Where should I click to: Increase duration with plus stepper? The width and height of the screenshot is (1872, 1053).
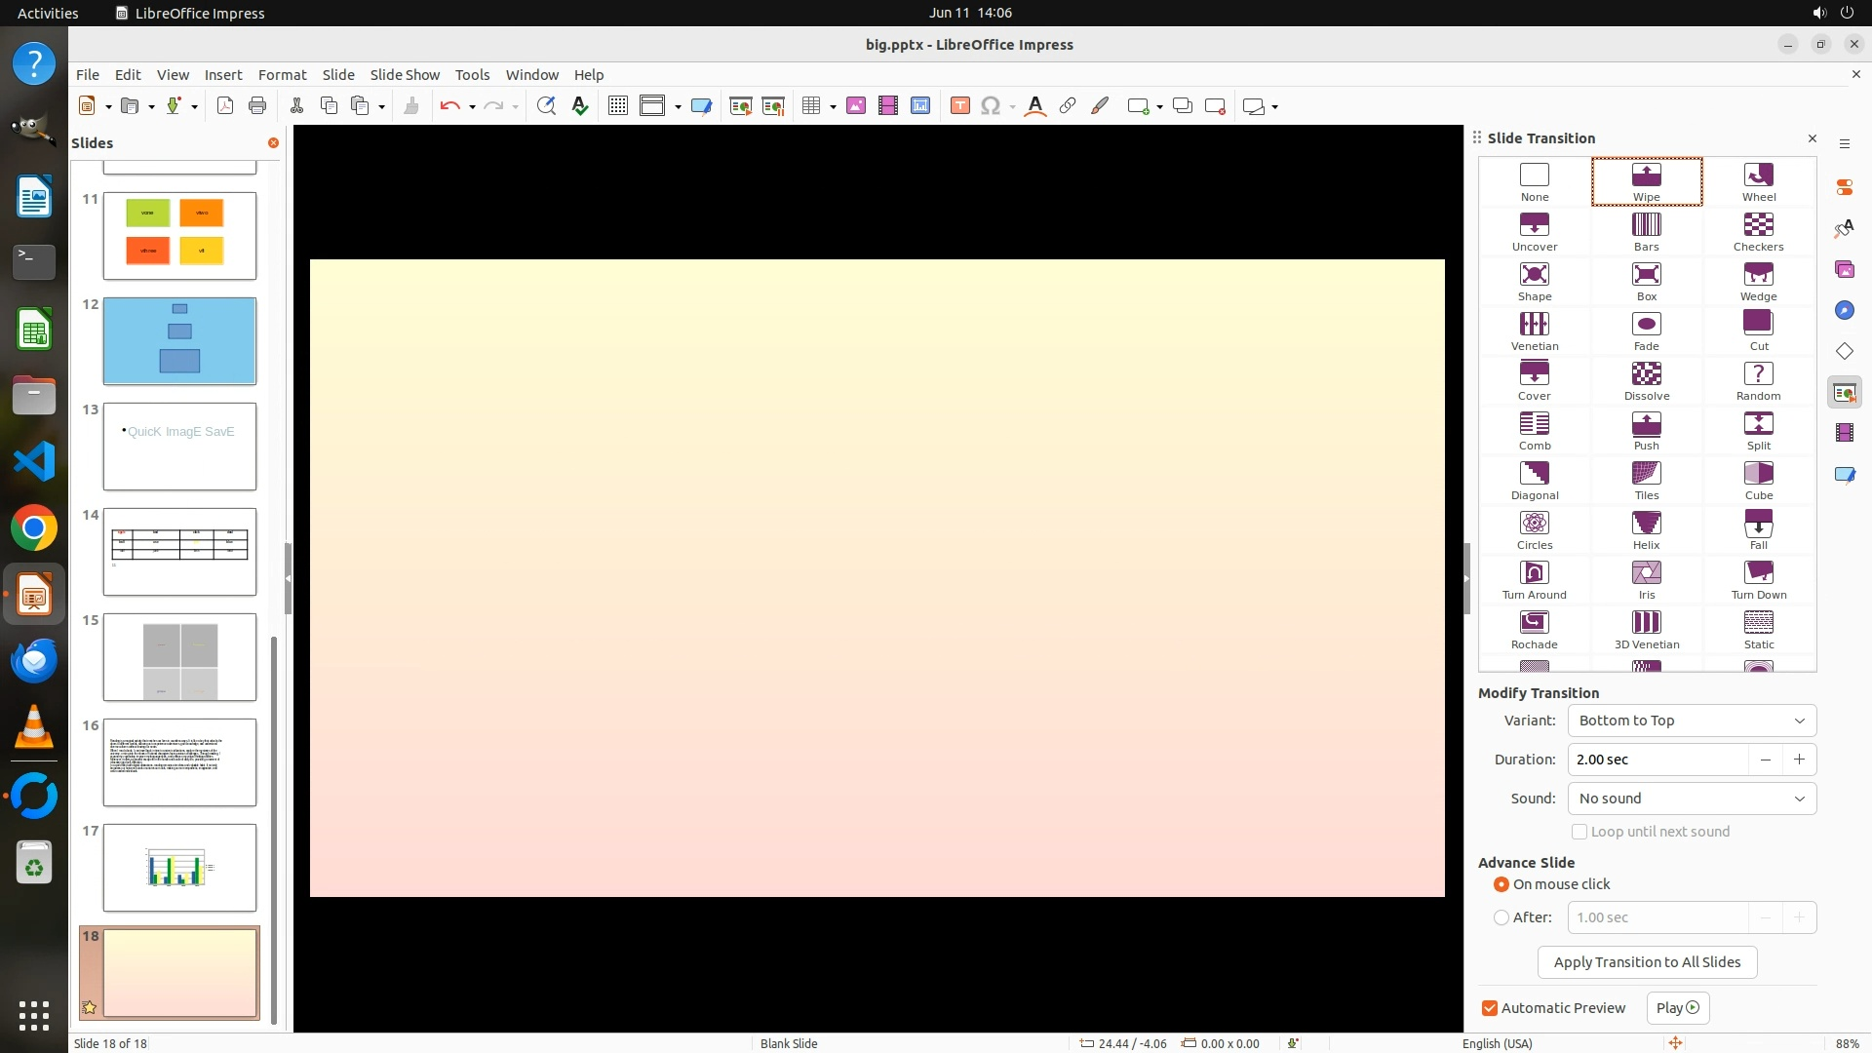pos(1799,760)
